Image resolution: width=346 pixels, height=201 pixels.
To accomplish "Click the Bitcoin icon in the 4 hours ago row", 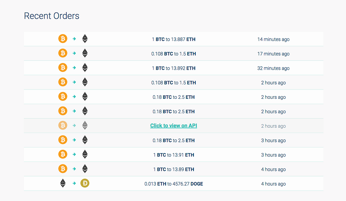I will click(x=63, y=169).
